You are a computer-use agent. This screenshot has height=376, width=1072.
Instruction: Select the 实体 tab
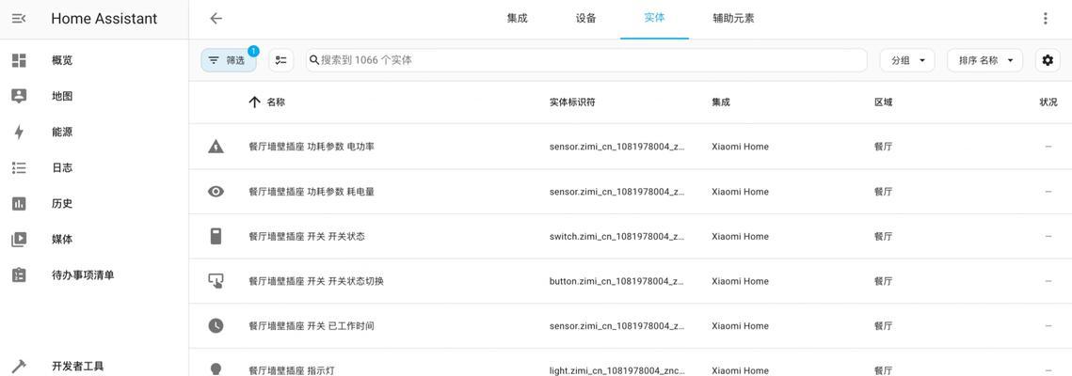(x=654, y=19)
